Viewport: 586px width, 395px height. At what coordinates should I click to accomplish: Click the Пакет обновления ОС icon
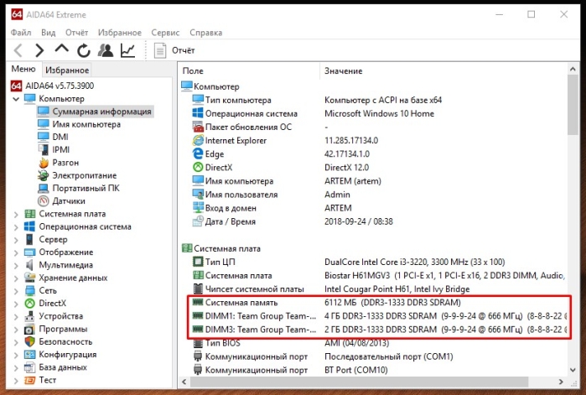coord(198,127)
